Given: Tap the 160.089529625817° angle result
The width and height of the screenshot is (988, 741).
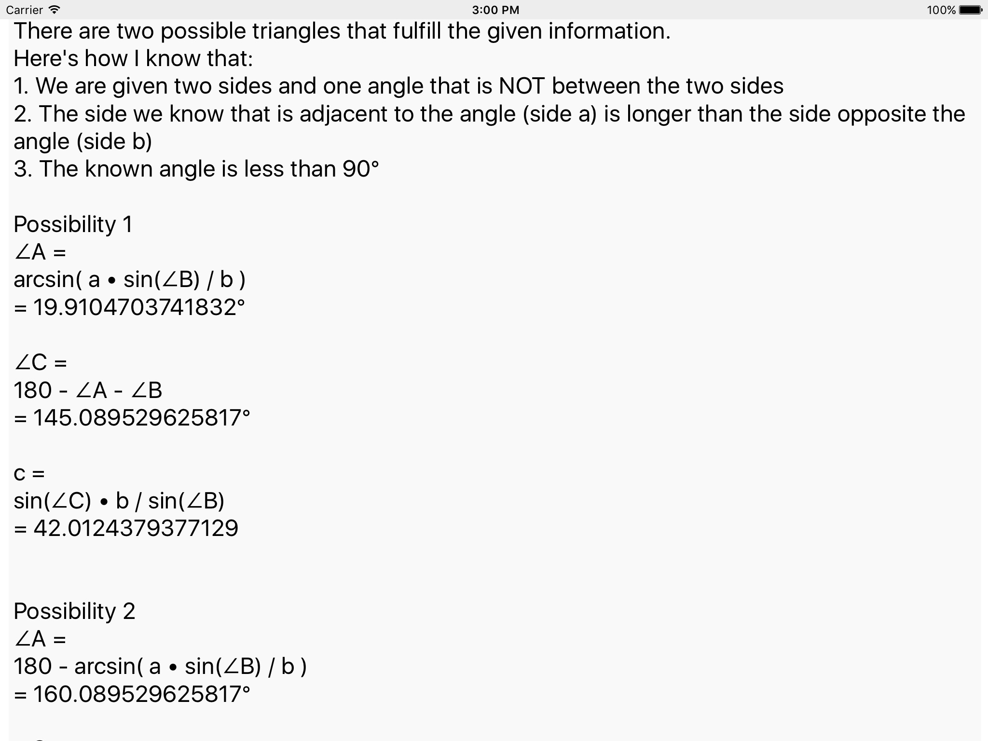Looking at the screenshot, I should click(132, 694).
